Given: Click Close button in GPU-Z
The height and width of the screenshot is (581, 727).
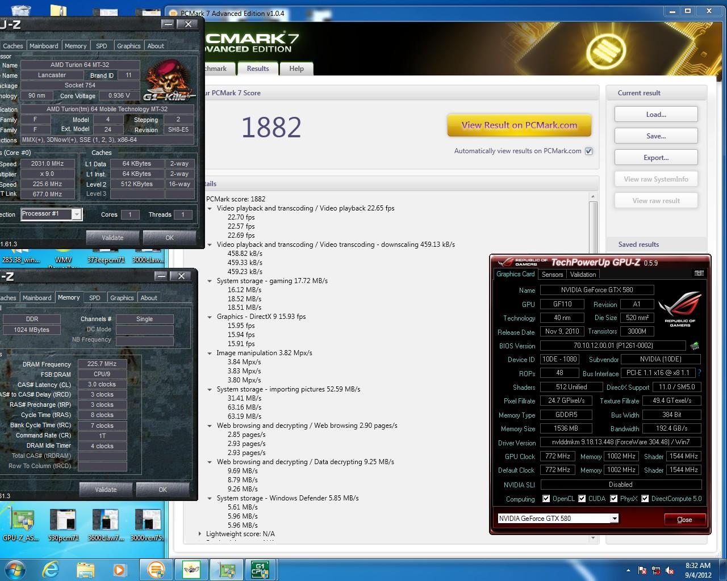Looking at the screenshot, I should (684, 519).
